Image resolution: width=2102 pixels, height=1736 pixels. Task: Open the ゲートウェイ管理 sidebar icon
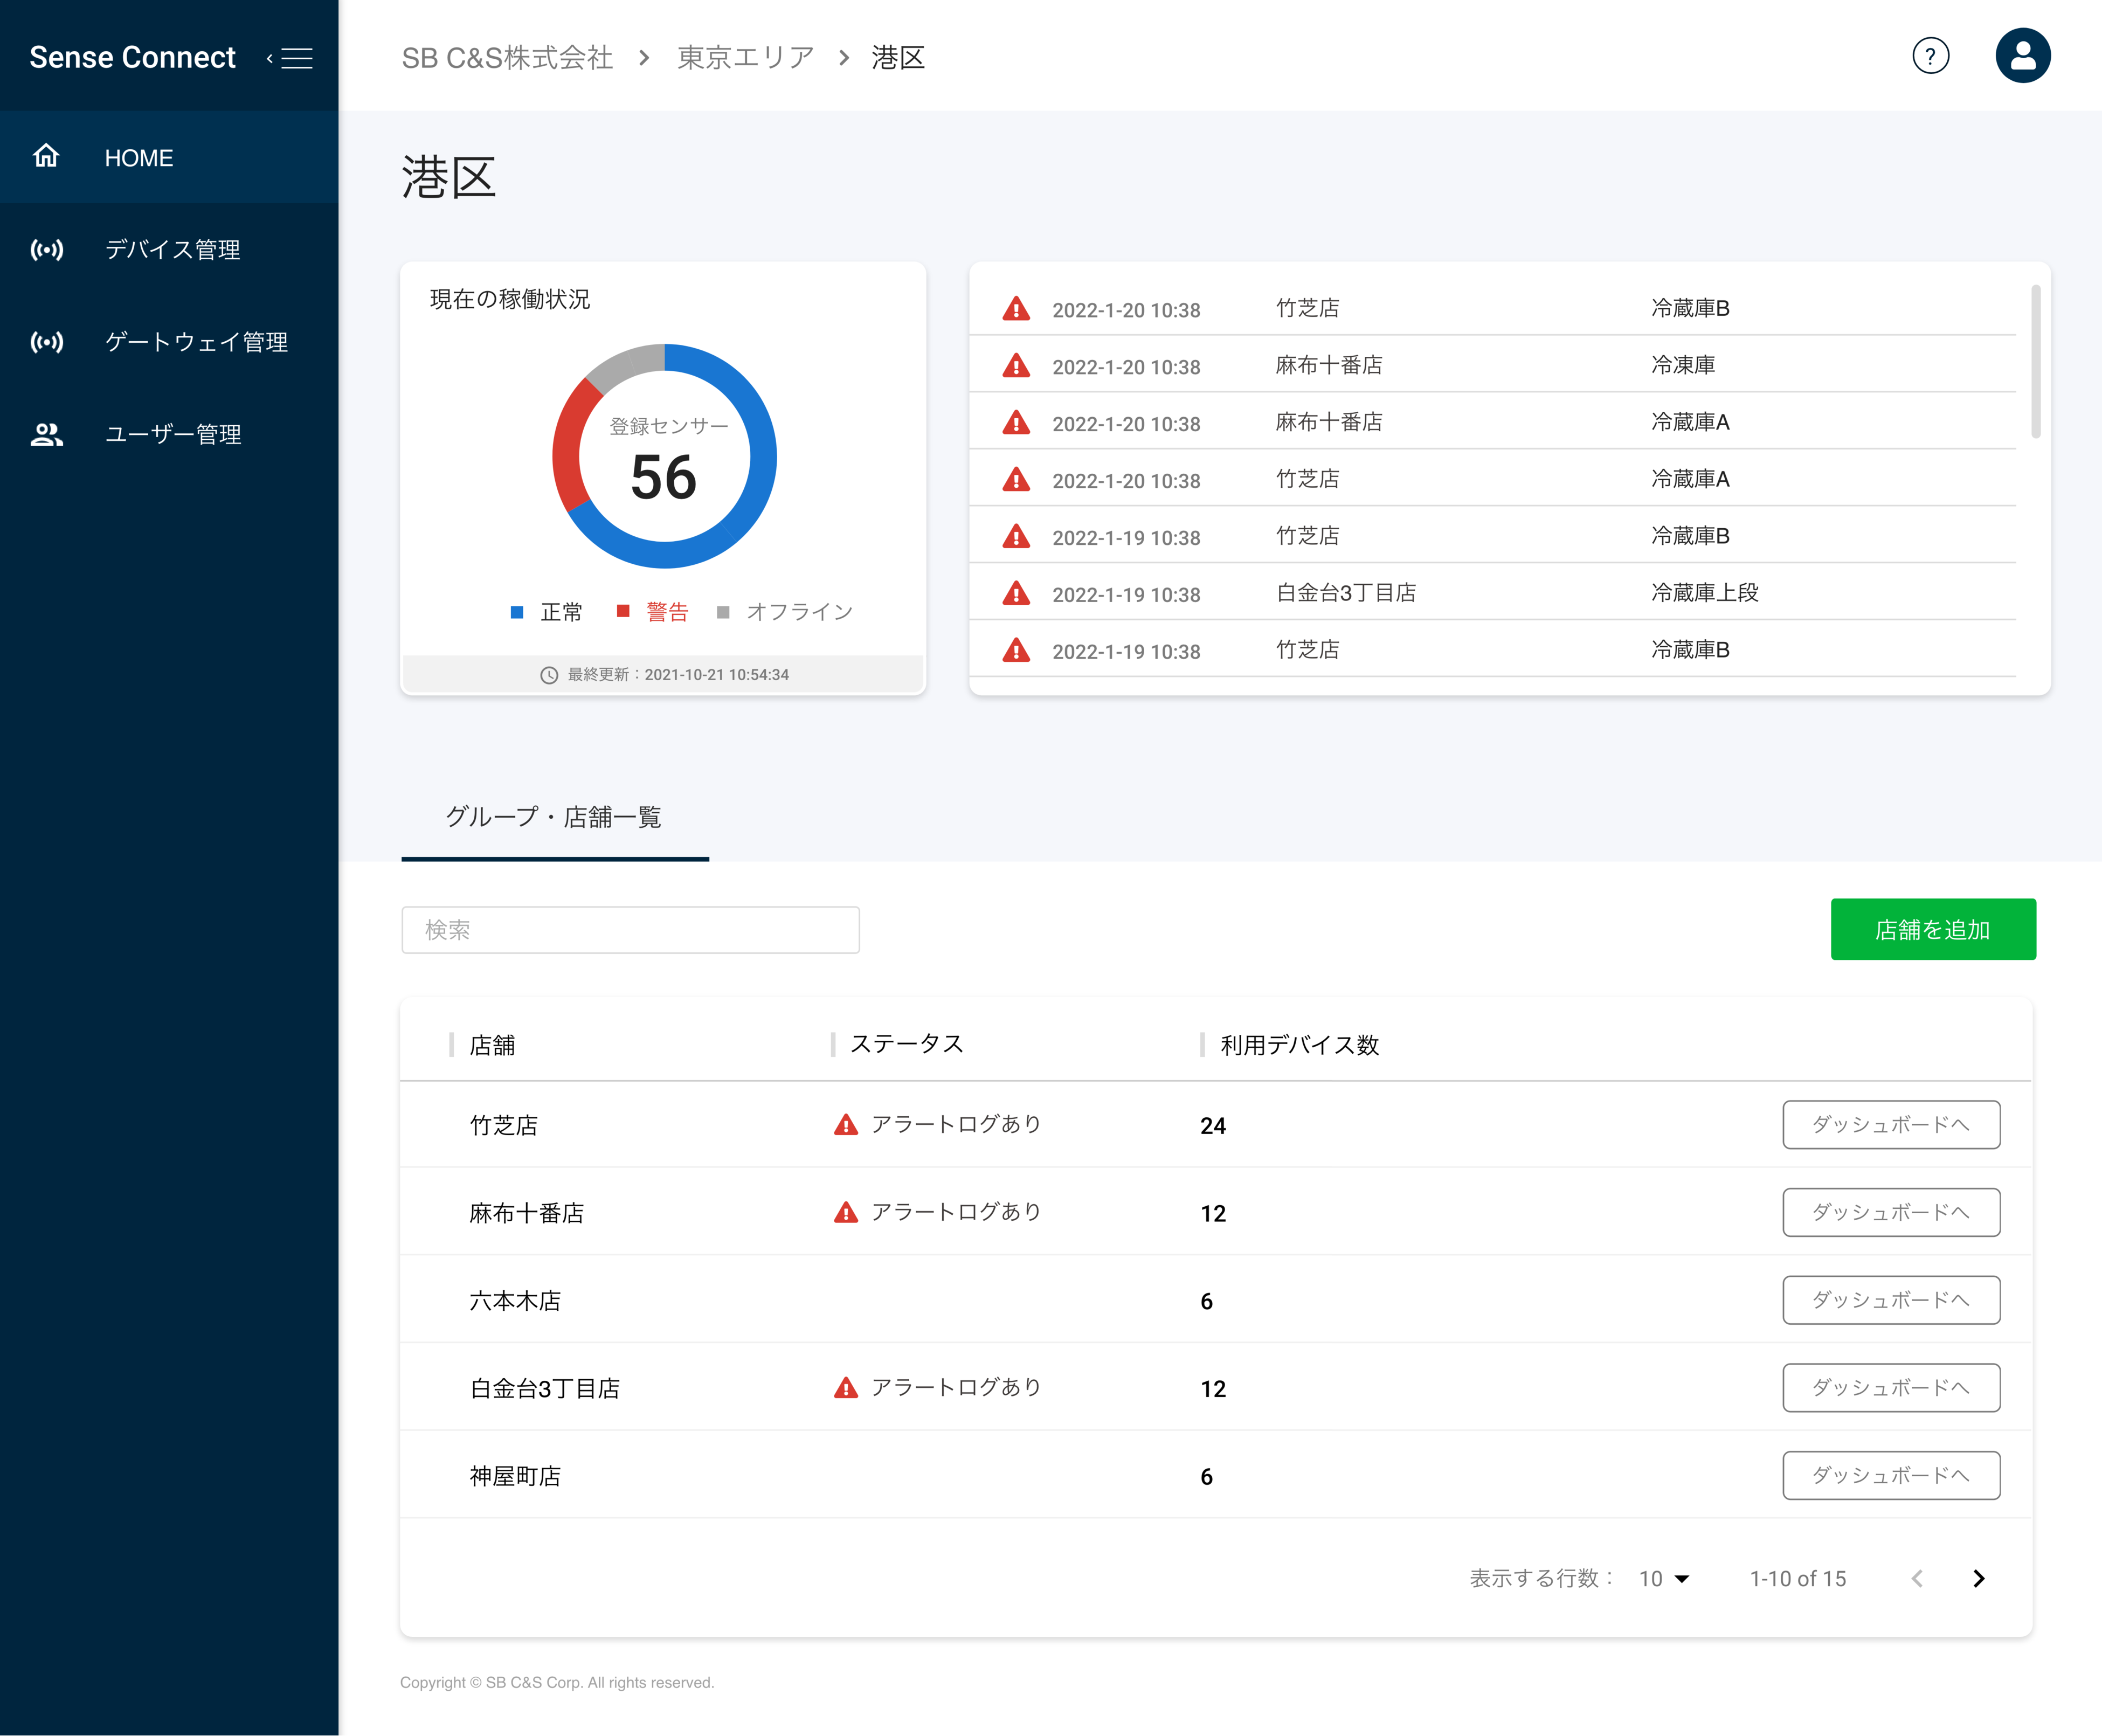click(x=46, y=342)
